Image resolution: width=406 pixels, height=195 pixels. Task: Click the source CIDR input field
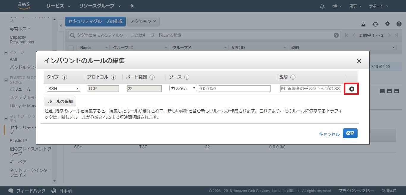click(x=235, y=89)
